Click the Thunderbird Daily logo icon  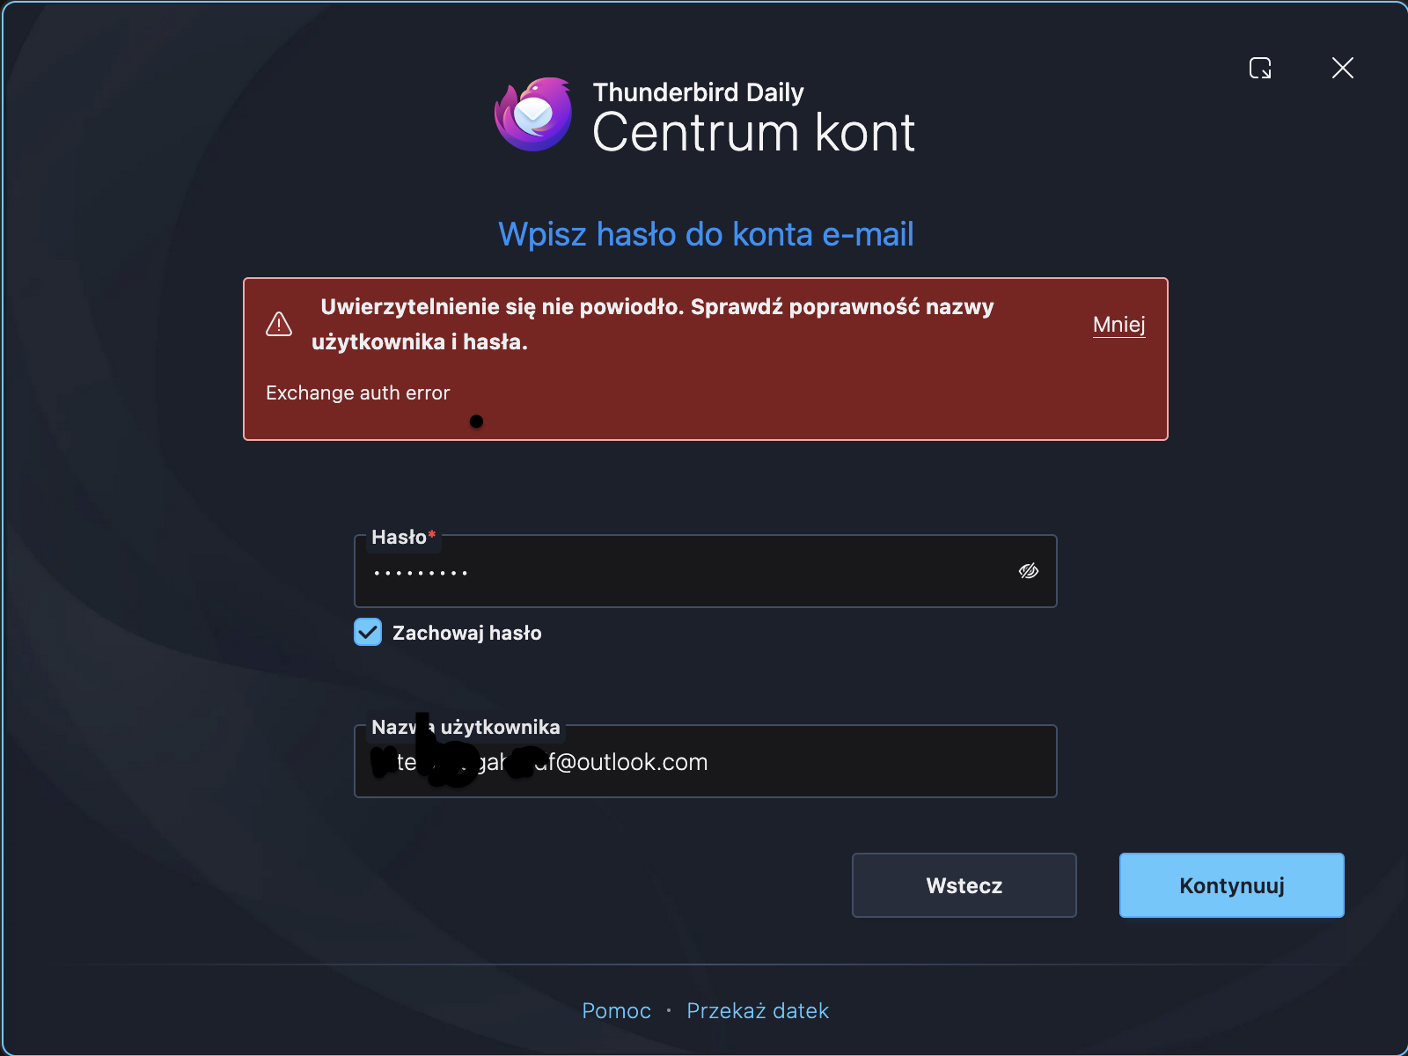coord(533,114)
